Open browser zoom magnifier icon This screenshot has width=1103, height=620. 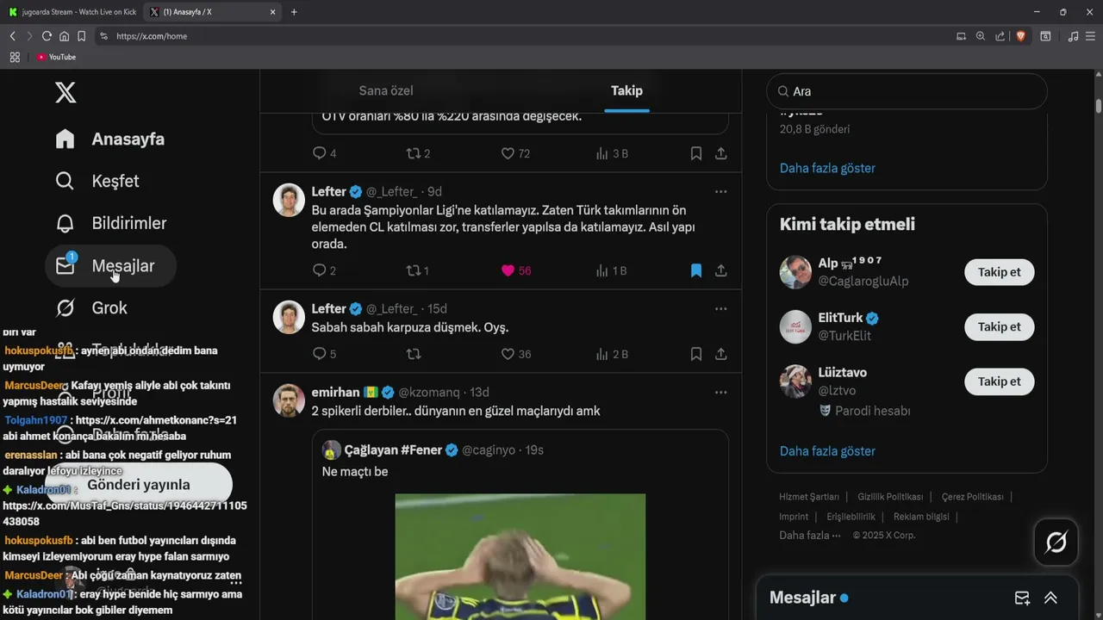[981, 36]
